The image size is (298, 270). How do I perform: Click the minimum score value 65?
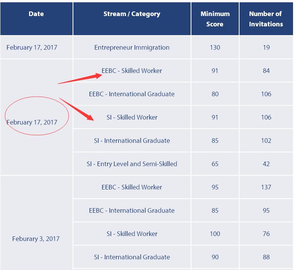pos(215,164)
